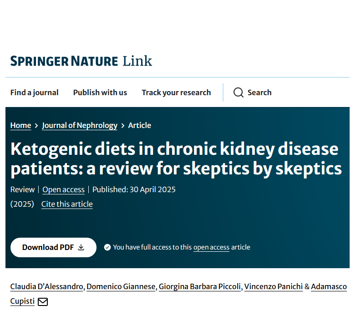Viewport: 356px width, 326px height.
Task: Open author Vincenzo Panichi's details
Action: click(x=273, y=286)
